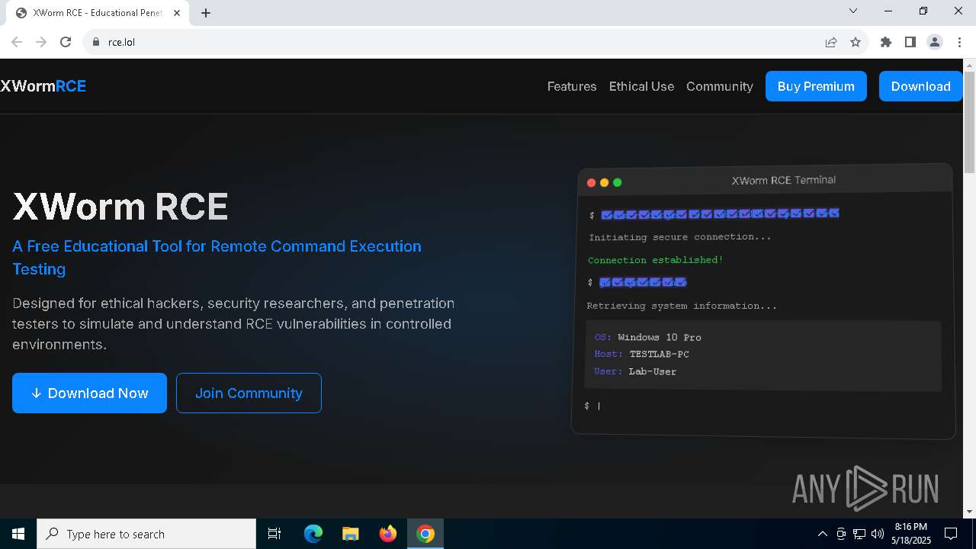Show hidden system tray icons
976x549 pixels.
pos(822,534)
